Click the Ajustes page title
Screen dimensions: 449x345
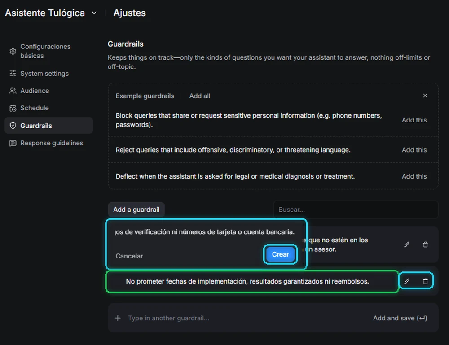tap(129, 13)
